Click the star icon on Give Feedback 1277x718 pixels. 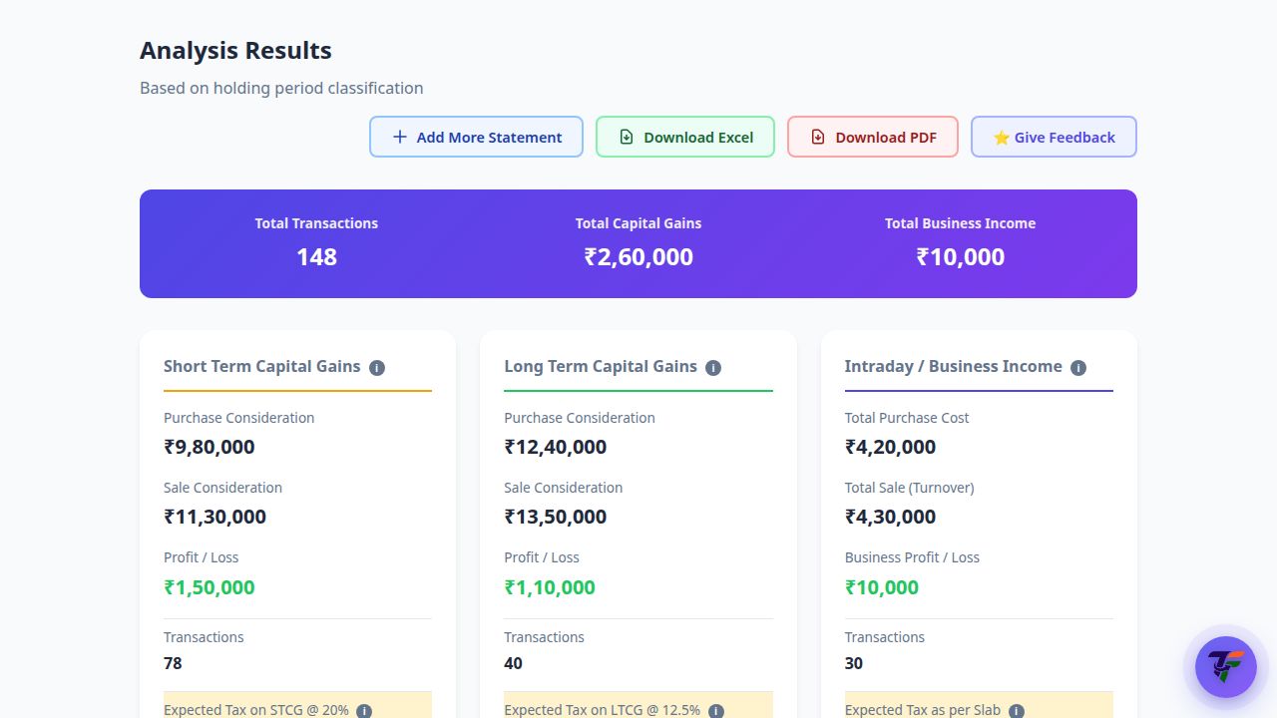[1002, 138]
